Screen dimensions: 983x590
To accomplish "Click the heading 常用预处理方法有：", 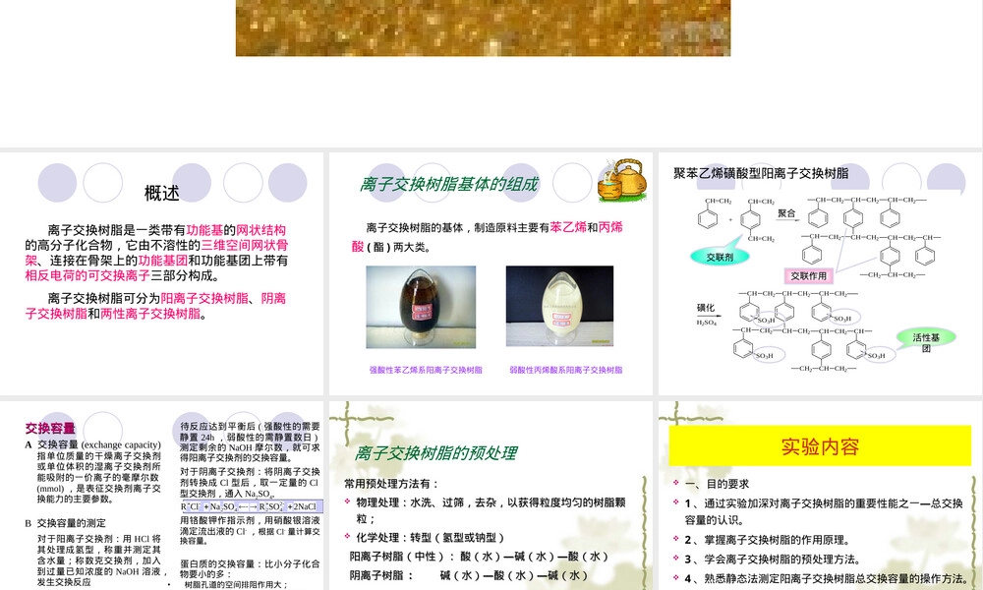I will pyautogui.click(x=392, y=484).
